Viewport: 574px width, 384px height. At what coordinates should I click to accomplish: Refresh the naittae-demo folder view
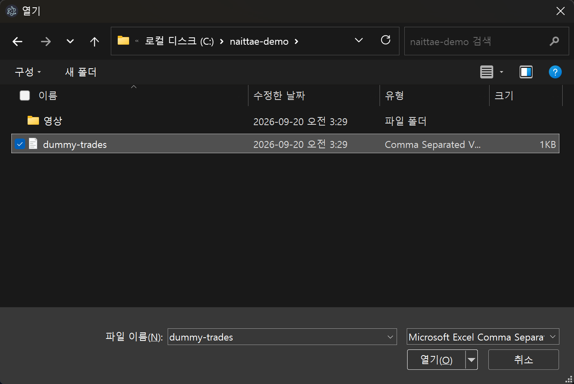[x=386, y=40]
